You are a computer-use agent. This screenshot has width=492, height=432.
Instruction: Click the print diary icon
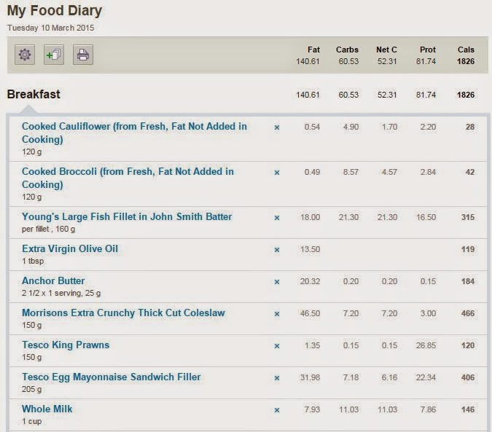pos(83,55)
